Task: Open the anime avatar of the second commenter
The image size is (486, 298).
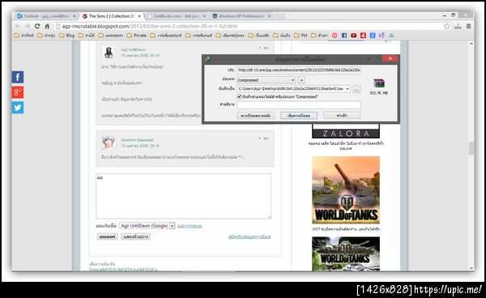Action: pyautogui.click(x=109, y=143)
